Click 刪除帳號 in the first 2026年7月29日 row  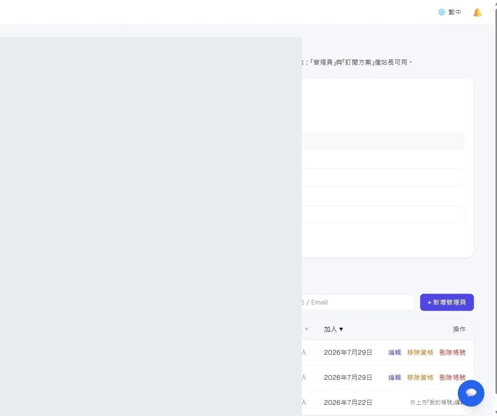452,352
